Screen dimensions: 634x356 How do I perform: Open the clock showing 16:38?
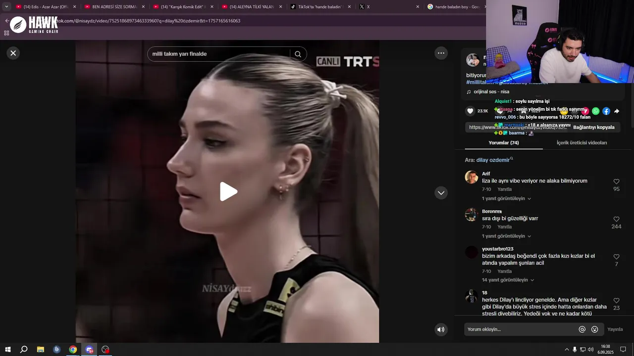(x=606, y=350)
